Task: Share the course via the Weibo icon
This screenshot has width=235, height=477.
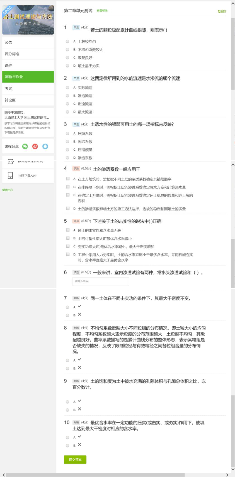Action: (x=35, y=146)
